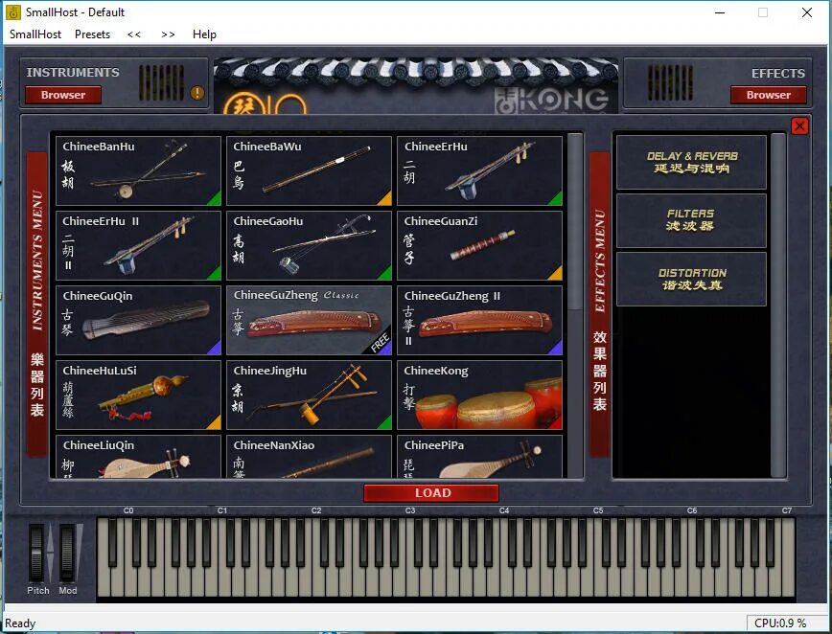Choose the ChineeGuanZi pipe tile
The height and width of the screenshot is (634, 832).
479,245
